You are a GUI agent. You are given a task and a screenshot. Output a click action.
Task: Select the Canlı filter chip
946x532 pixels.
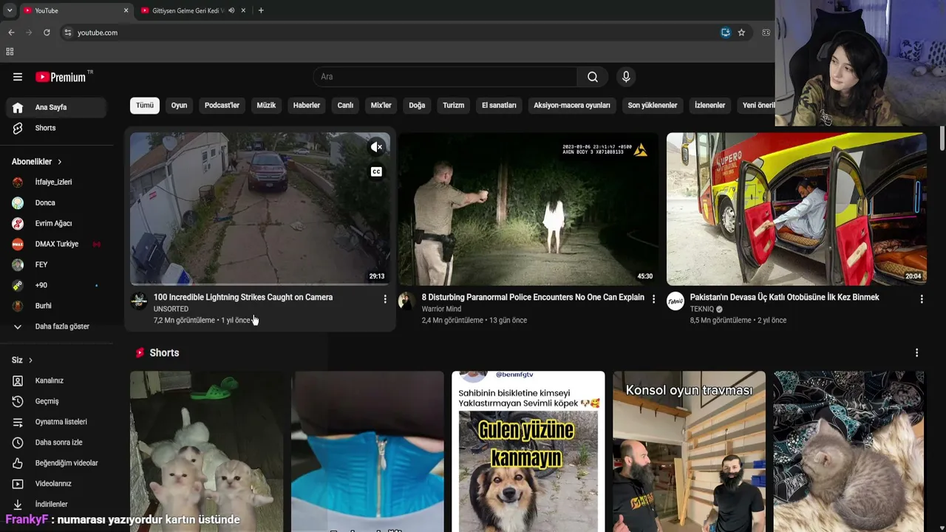[345, 105]
